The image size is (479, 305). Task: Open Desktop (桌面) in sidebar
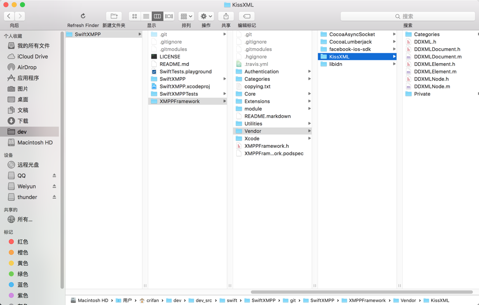point(29,100)
